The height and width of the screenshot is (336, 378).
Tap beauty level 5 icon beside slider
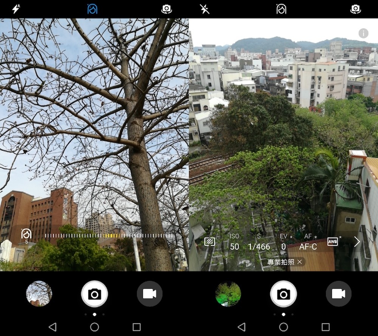click(x=26, y=236)
